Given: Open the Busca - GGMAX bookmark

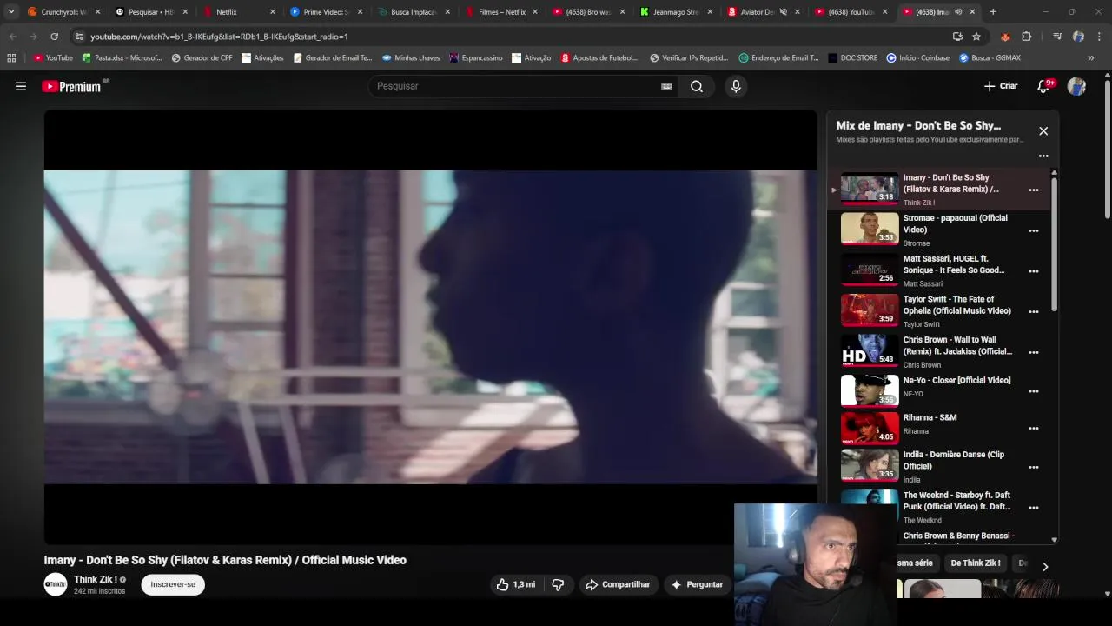Looking at the screenshot, I should click(990, 58).
